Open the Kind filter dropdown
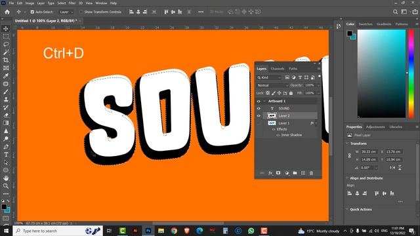420x236 pixels. 269,77
